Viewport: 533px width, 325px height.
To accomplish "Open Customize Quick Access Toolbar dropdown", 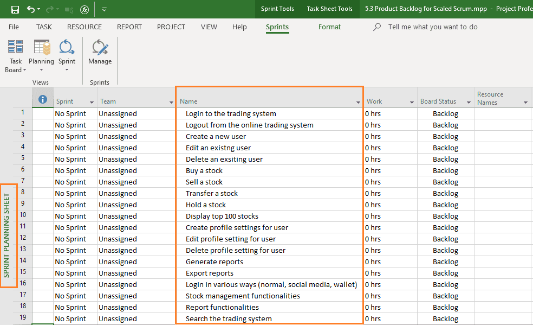I will coord(105,10).
